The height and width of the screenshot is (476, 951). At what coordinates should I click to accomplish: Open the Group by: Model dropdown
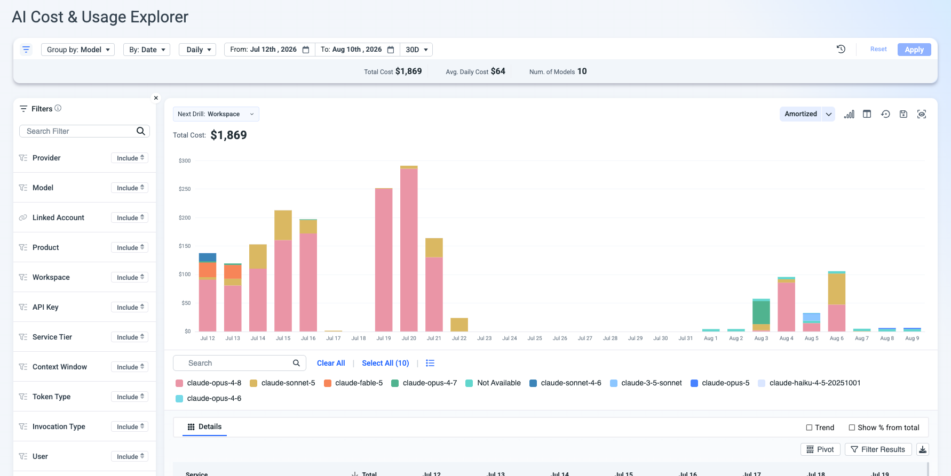coord(78,50)
